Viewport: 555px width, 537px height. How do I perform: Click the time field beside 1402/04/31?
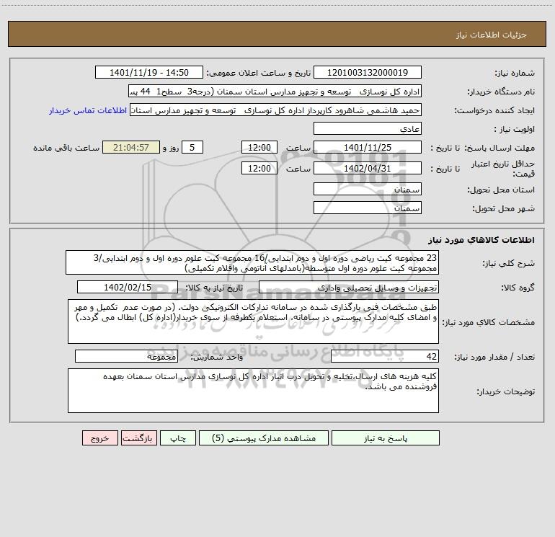[259, 168]
